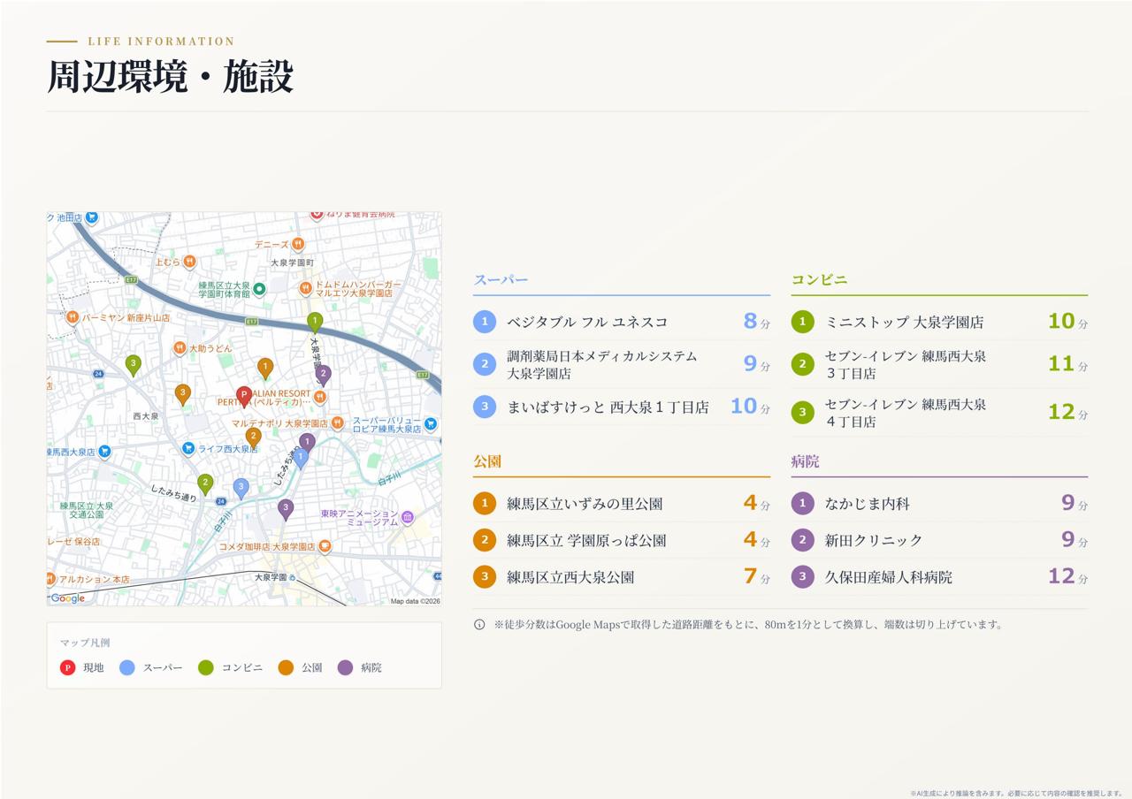Click the red P property pin on the map

[x=244, y=396]
